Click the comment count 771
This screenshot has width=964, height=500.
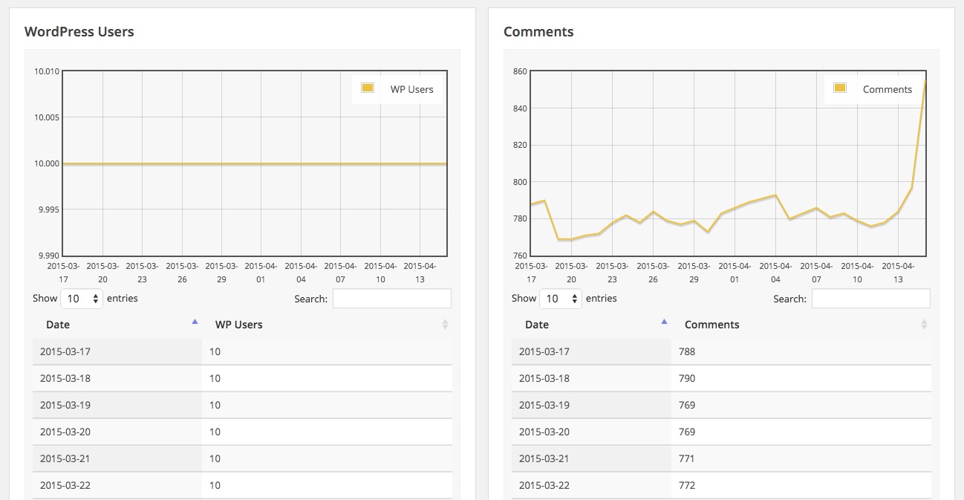pyautogui.click(x=687, y=458)
